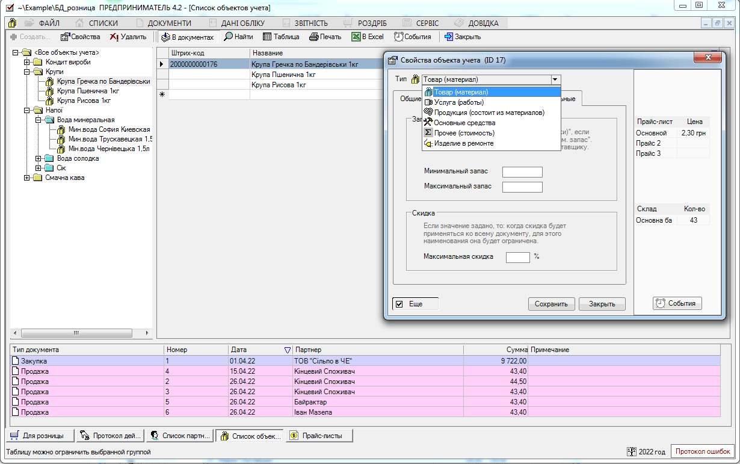Select Крупа Пшенична 1кг tree item
740x464 pixels.
click(87, 91)
